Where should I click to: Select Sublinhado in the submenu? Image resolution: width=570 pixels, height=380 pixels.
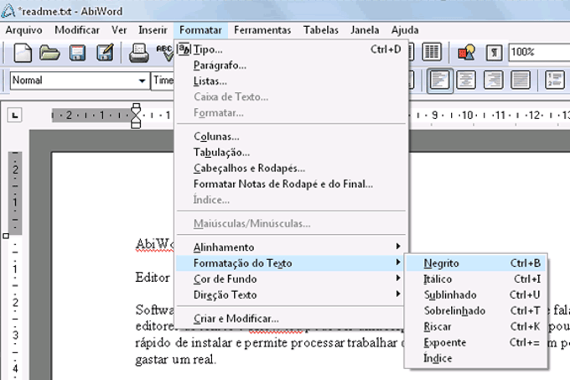(x=475, y=295)
